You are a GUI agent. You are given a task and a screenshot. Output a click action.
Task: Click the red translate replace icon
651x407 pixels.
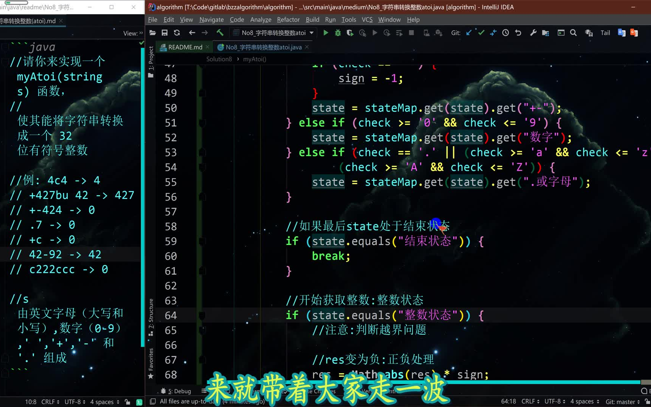(634, 33)
